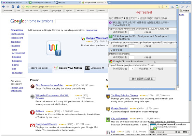
Task: Toggle 輪播 checkbox for Yahoo news entry
Action: tap(145, 32)
